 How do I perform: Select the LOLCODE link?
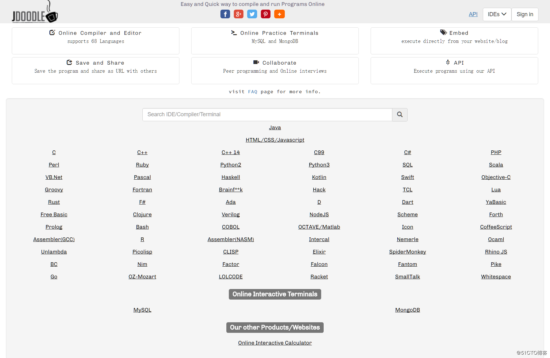click(x=231, y=277)
